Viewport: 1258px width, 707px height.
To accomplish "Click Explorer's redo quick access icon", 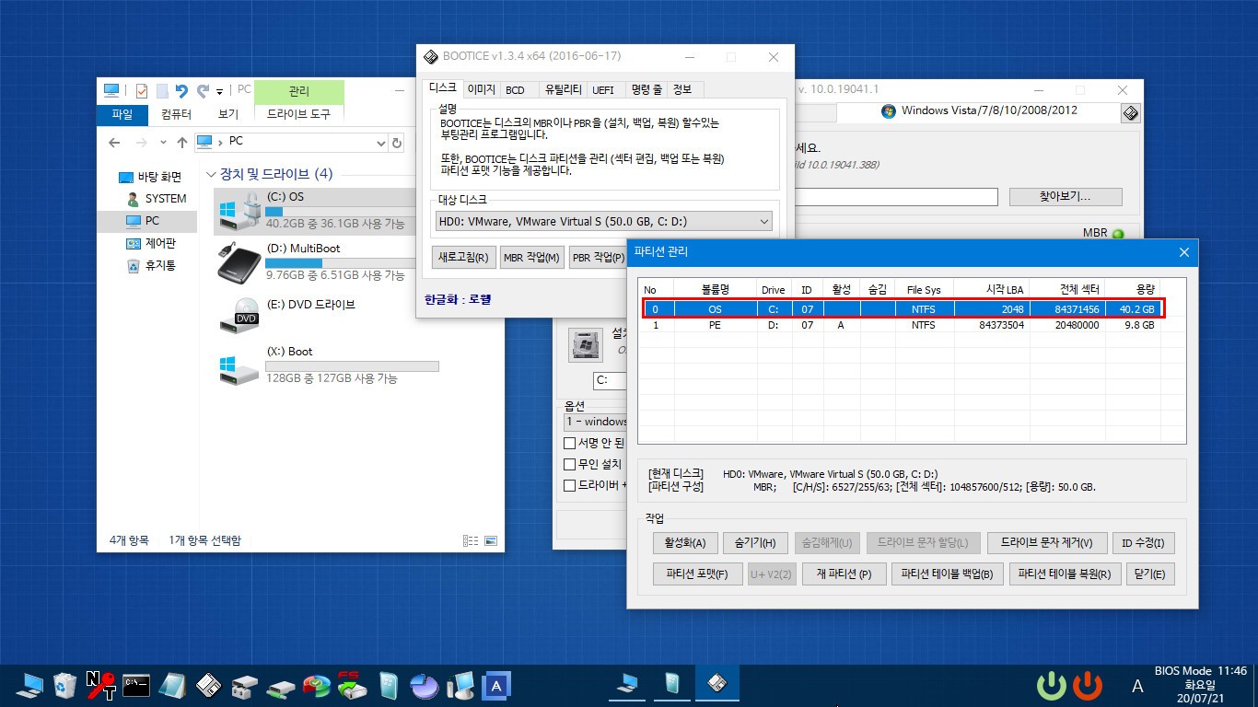I will [203, 91].
